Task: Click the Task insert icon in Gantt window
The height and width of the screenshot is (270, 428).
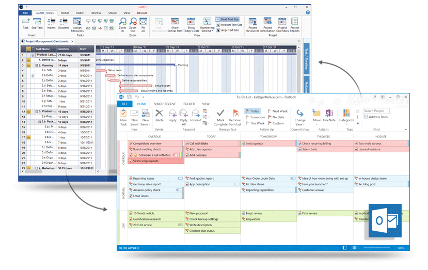Action: coord(26,23)
